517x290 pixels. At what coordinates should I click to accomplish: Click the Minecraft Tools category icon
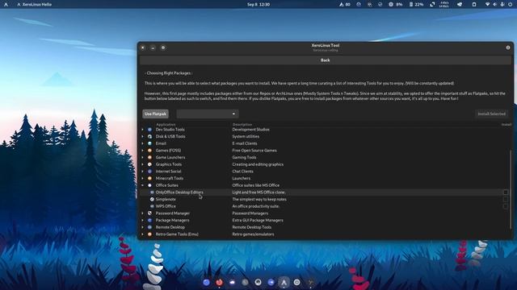coord(149,178)
